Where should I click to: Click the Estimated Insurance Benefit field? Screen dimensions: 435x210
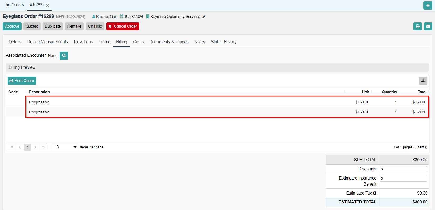point(405,178)
